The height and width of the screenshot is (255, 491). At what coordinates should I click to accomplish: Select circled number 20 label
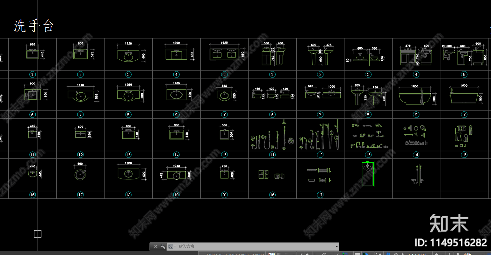coord(224,195)
